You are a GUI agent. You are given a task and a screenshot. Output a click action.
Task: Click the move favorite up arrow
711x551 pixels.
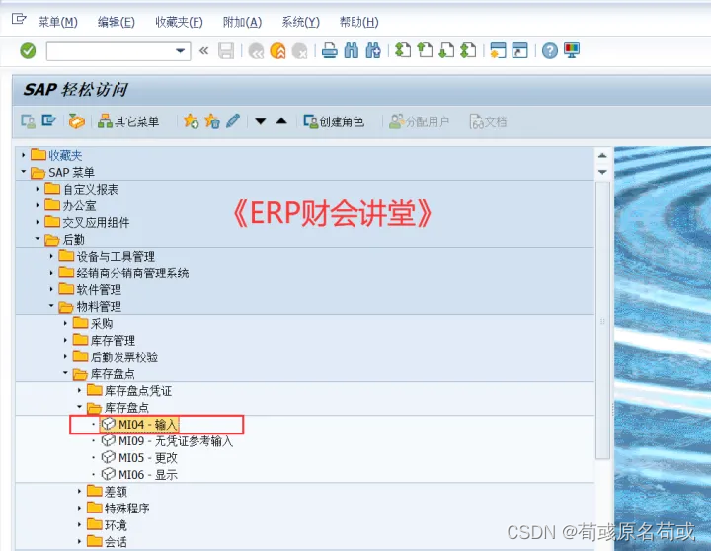coord(281,120)
